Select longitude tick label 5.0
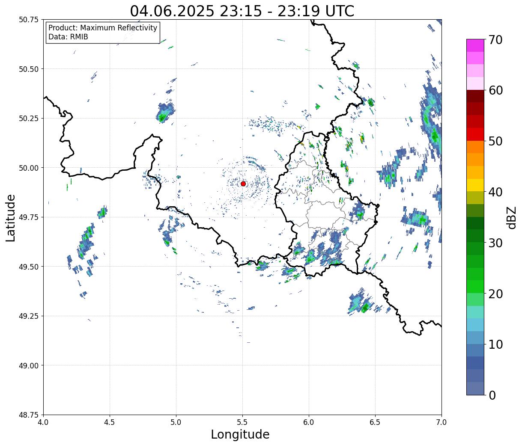Image resolution: width=522 pixels, height=445 pixels. click(176, 422)
